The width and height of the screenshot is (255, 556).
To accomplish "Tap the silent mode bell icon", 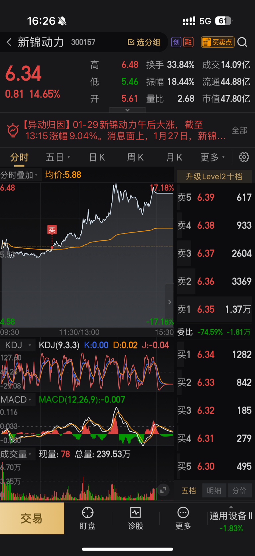I will click(x=62, y=21).
